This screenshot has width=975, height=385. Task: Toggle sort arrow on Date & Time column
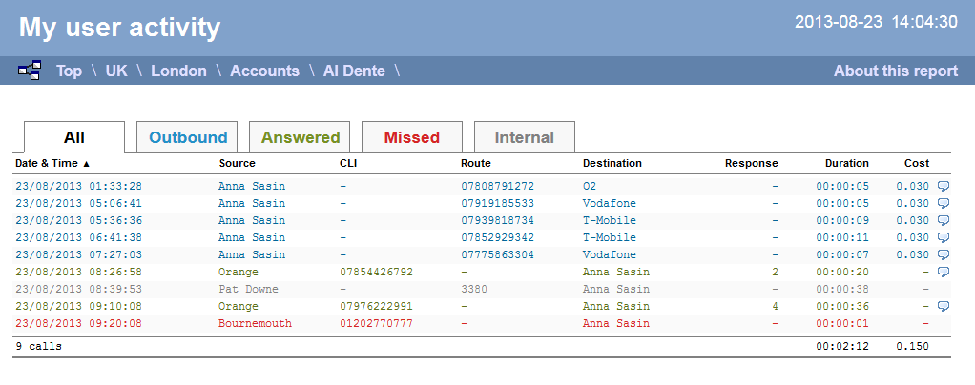[87, 163]
